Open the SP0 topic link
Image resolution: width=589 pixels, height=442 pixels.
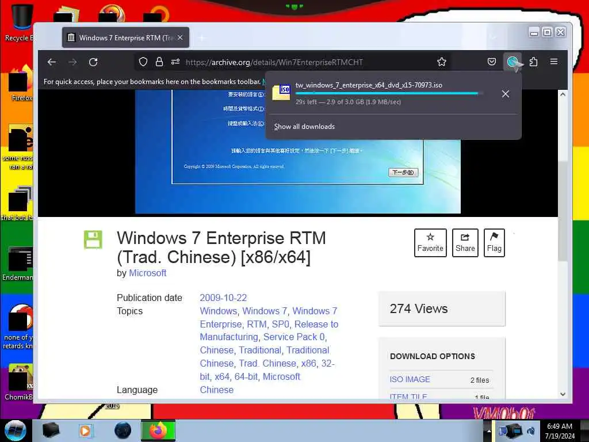[281, 324]
